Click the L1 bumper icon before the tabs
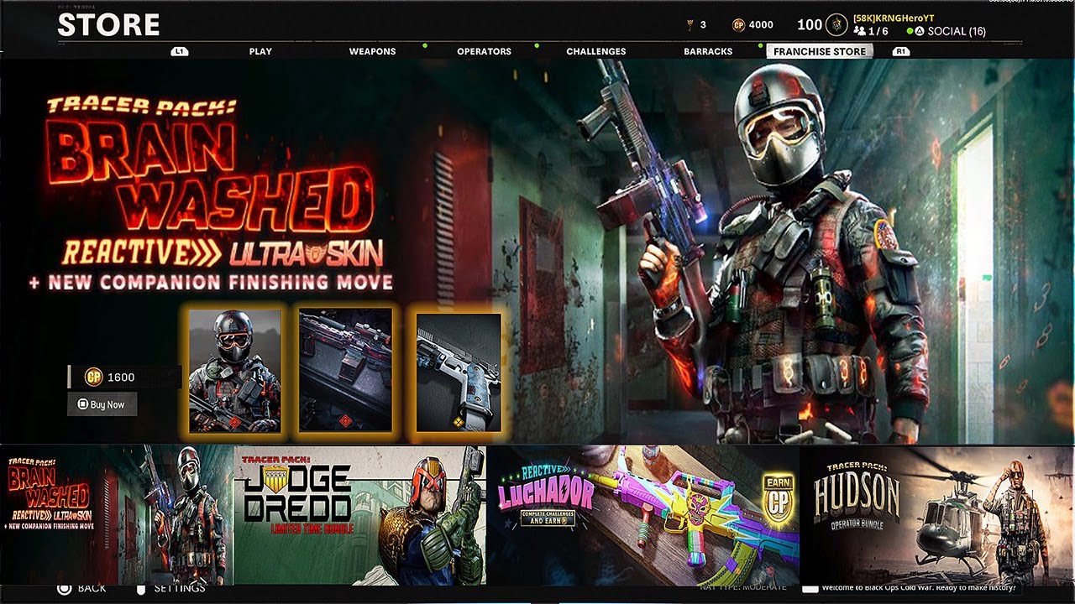 pyautogui.click(x=178, y=51)
